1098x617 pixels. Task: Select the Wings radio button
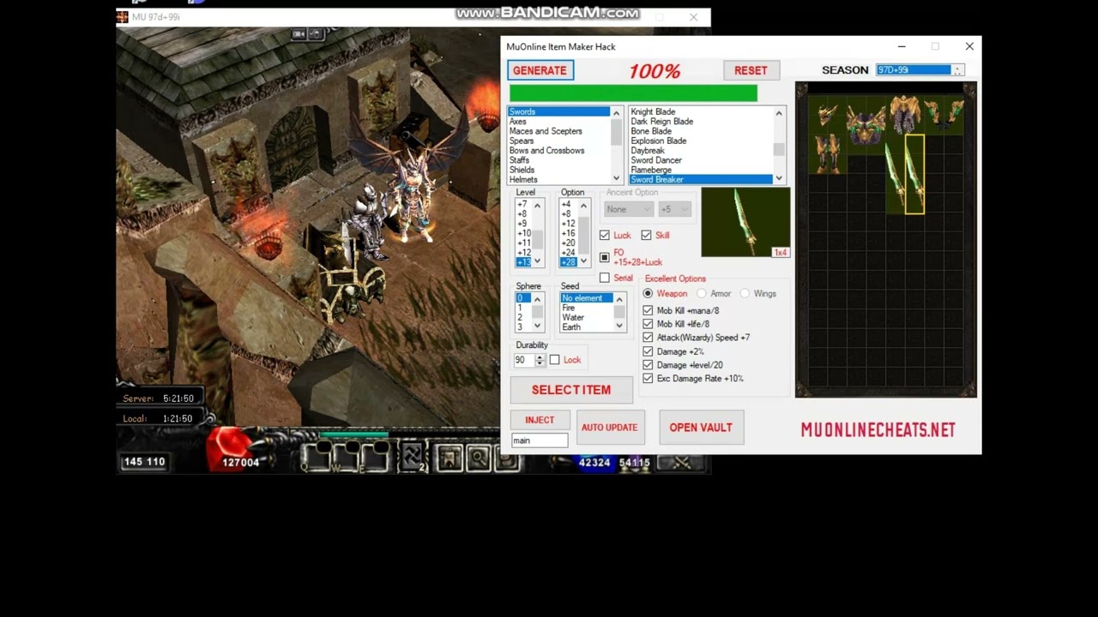pos(745,293)
